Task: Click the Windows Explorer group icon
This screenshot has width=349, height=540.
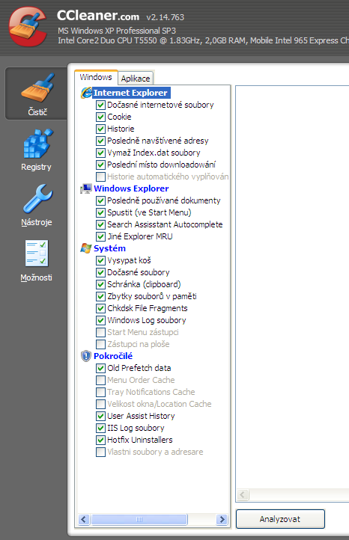Action: coord(86,188)
